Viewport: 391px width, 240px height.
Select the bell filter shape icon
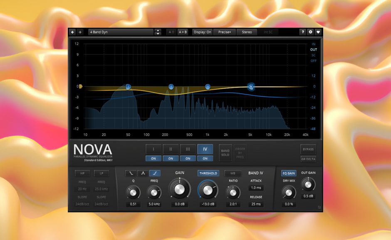coord(143,173)
